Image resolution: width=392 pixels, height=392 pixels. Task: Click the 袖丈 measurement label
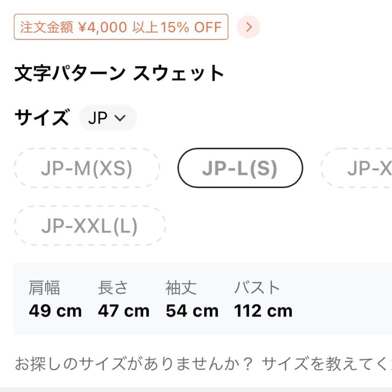[x=181, y=287]
